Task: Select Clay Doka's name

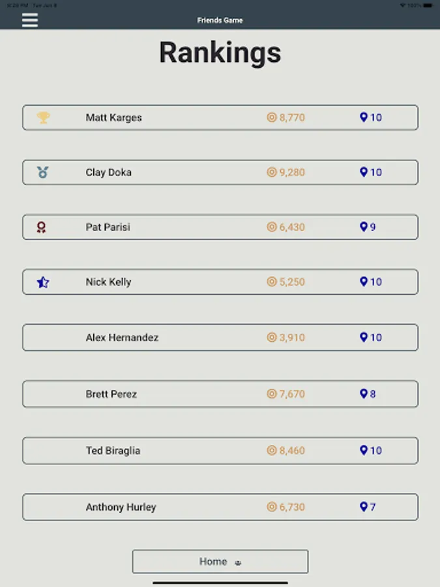Action: click(108, 172)
